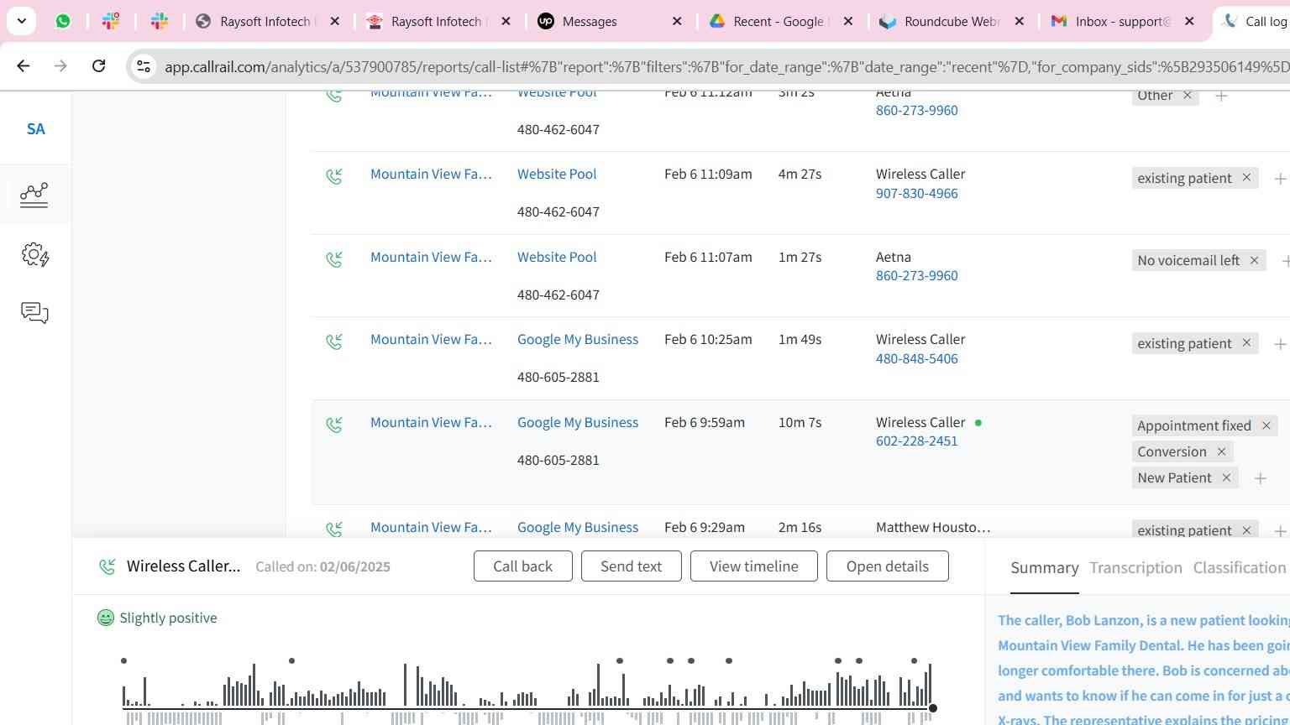Open the Analytics sidebar icon
This screenshot has height=725, width=1290.
34,195
